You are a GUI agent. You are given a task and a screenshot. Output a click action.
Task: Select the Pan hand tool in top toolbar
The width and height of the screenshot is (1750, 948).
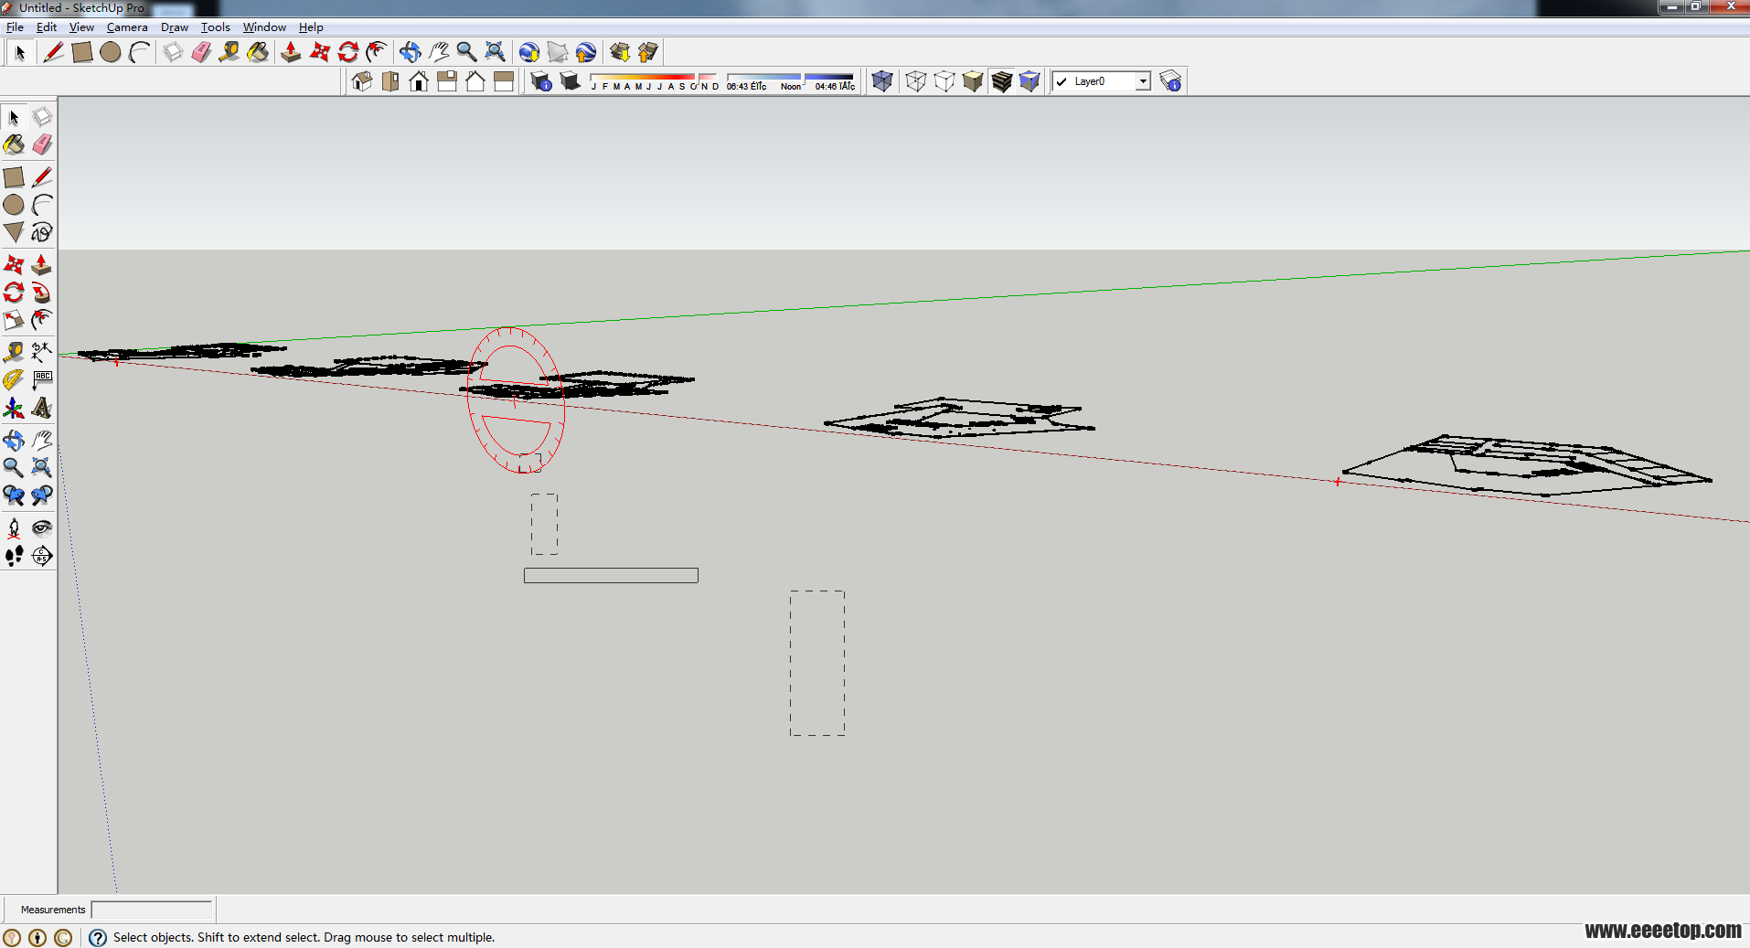(438, 52)
